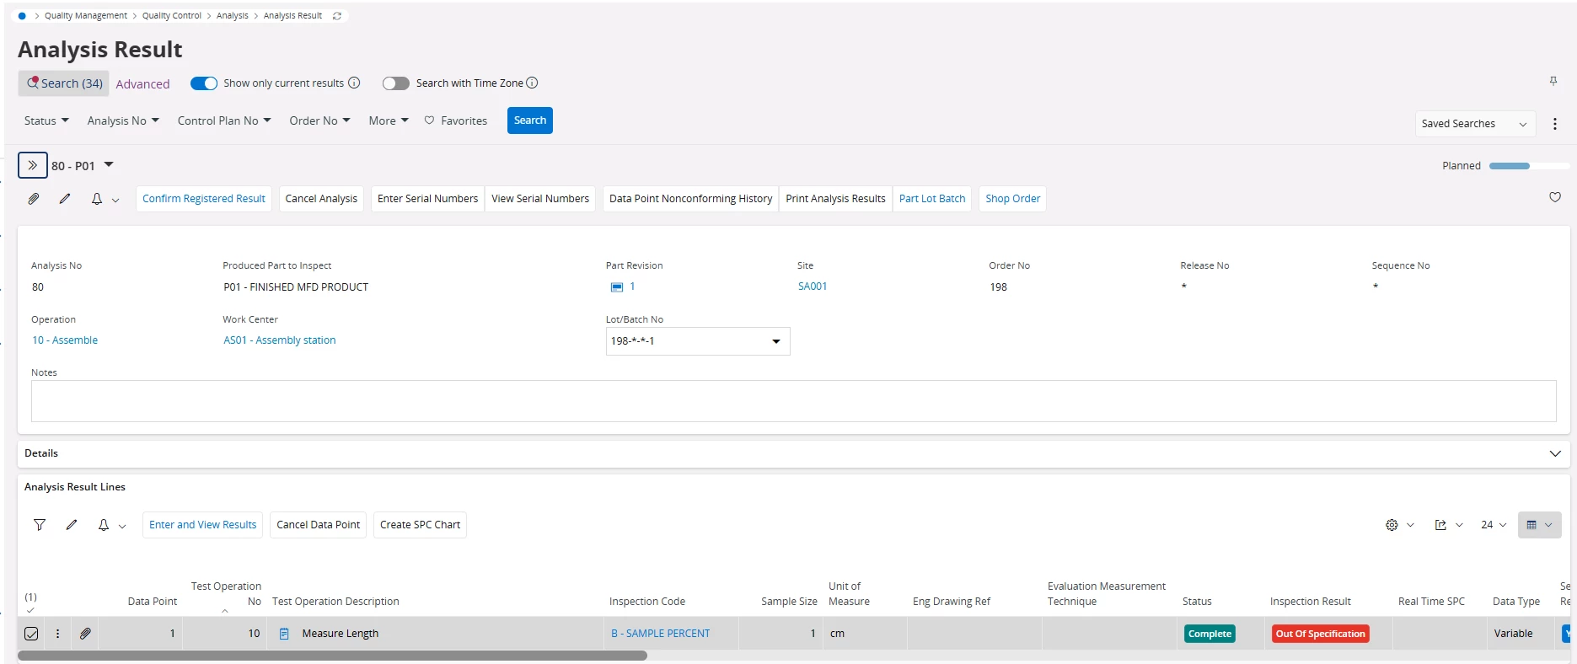This screenshot has height=664, width=1577.
Task: Click the note icon beside Measure Length
Action: coord(284,634)
